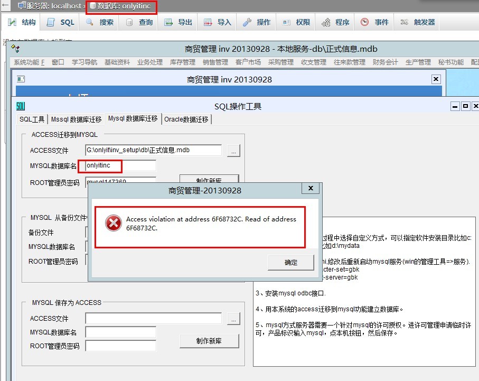Open the 触发器 (Triggers) tab
The height and width of the screenshot is (381, 479).
418,22
